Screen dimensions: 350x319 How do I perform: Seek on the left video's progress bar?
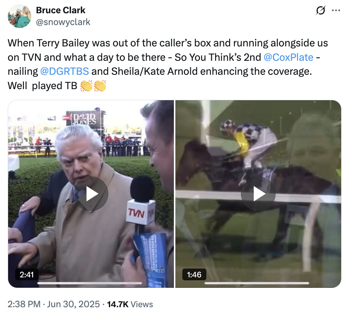click(90, 283)
